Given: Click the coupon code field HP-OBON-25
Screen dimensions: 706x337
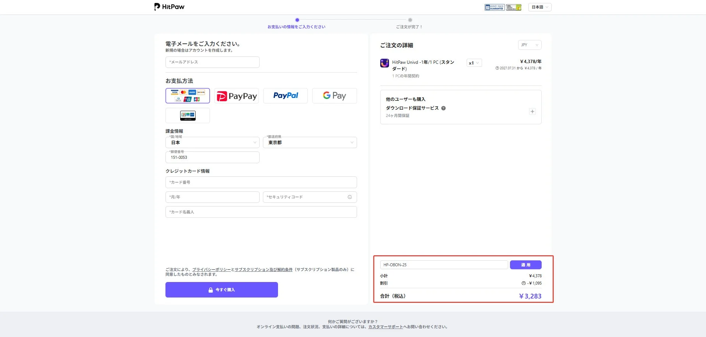Looking at the screenshot, I should tap(444, 265).
